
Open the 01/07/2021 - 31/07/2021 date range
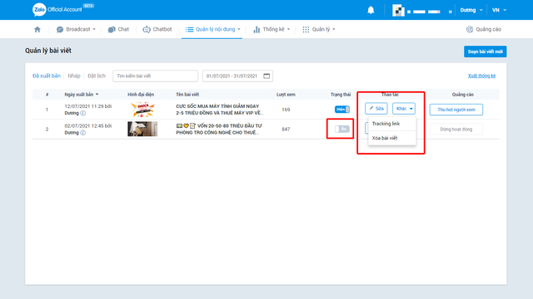click(x=237, y=76)
